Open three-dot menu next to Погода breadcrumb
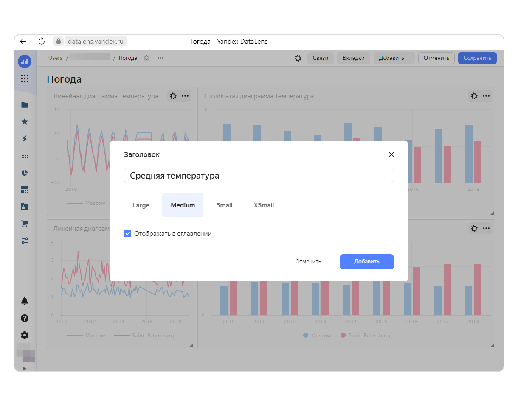 pos(160,58)
